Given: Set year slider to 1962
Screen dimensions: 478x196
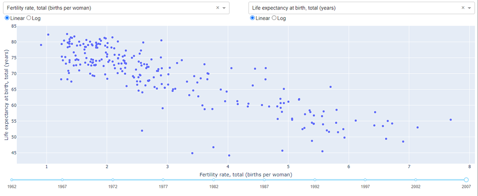Looking at the screenshot, I should (11, 180).
